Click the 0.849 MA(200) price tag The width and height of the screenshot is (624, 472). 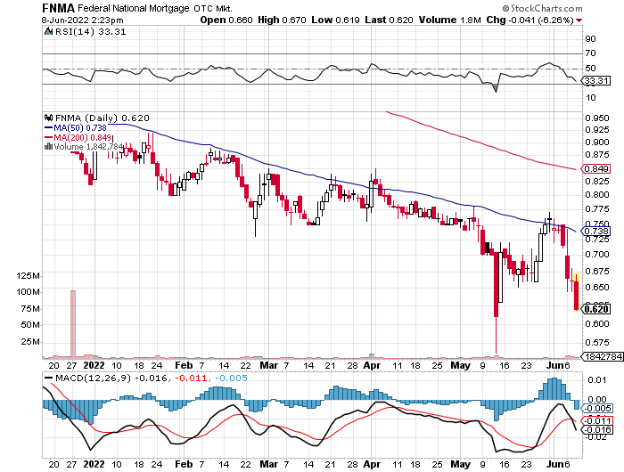[595, 168]
